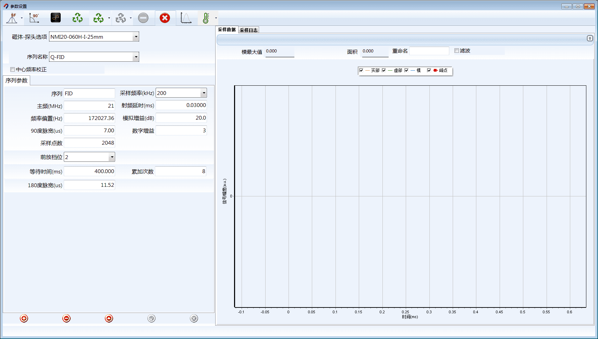Switch to the 采样日志 tab
This screenshot has height=339, width=598.
coord(248,30)
